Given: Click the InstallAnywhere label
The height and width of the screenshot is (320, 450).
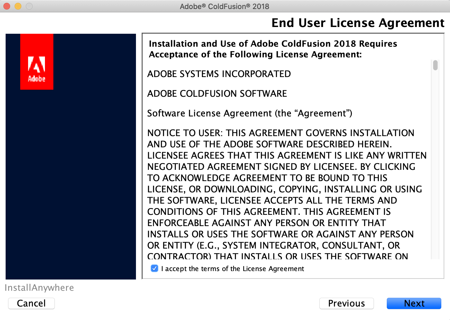Looking at the screenshot, I should coord(39,288).
